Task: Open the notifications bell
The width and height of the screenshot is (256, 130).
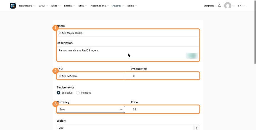Action: [219, 6]
